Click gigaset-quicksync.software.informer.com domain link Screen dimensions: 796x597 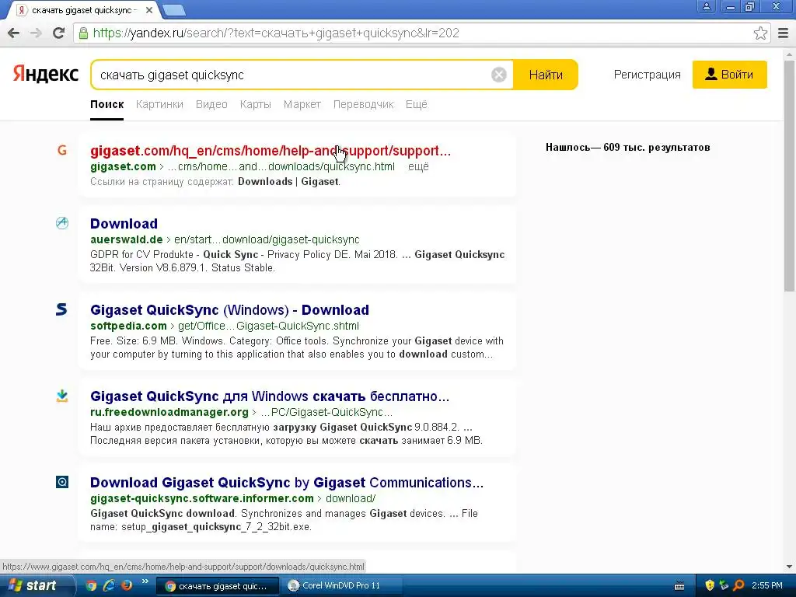tap(201, 498)
